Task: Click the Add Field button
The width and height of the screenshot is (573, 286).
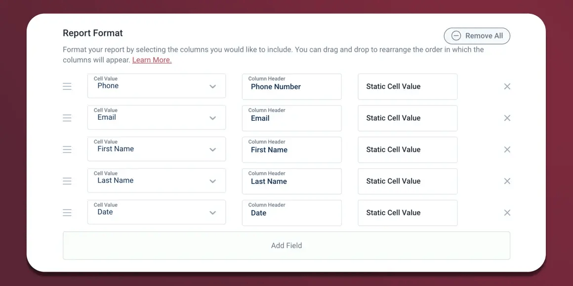Action: [286, 246]
